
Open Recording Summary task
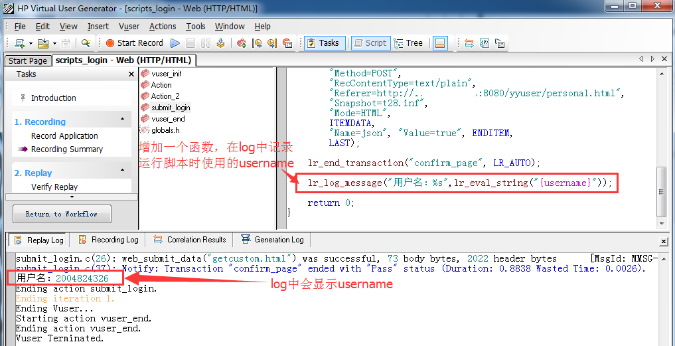[x=67, y=149]
